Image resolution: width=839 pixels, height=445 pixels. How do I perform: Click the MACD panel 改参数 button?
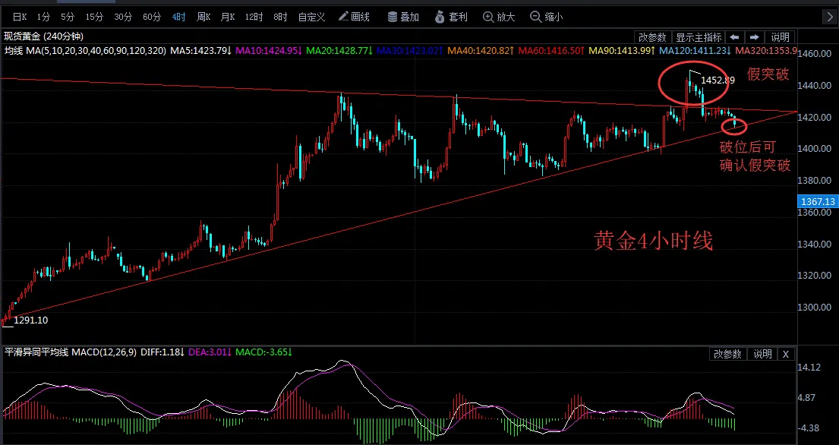click(x=727, y=354)
